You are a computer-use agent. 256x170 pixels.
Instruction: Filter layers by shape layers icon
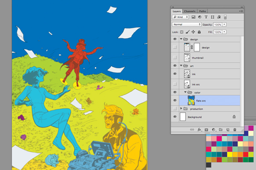pyautogui.click(x=212, y=17)
